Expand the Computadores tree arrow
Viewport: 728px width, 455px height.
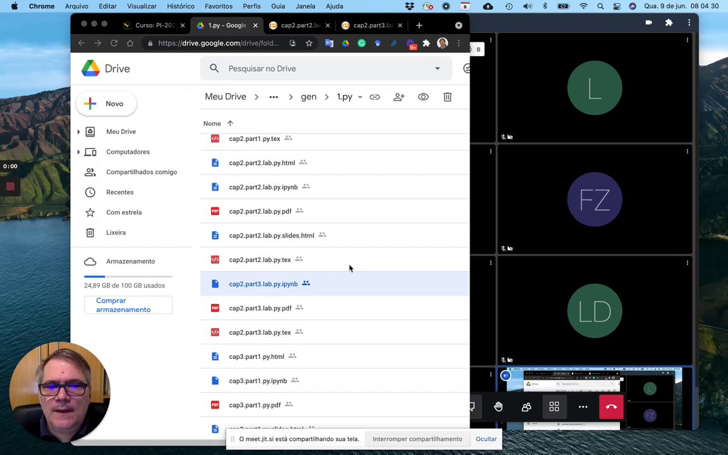78,152
